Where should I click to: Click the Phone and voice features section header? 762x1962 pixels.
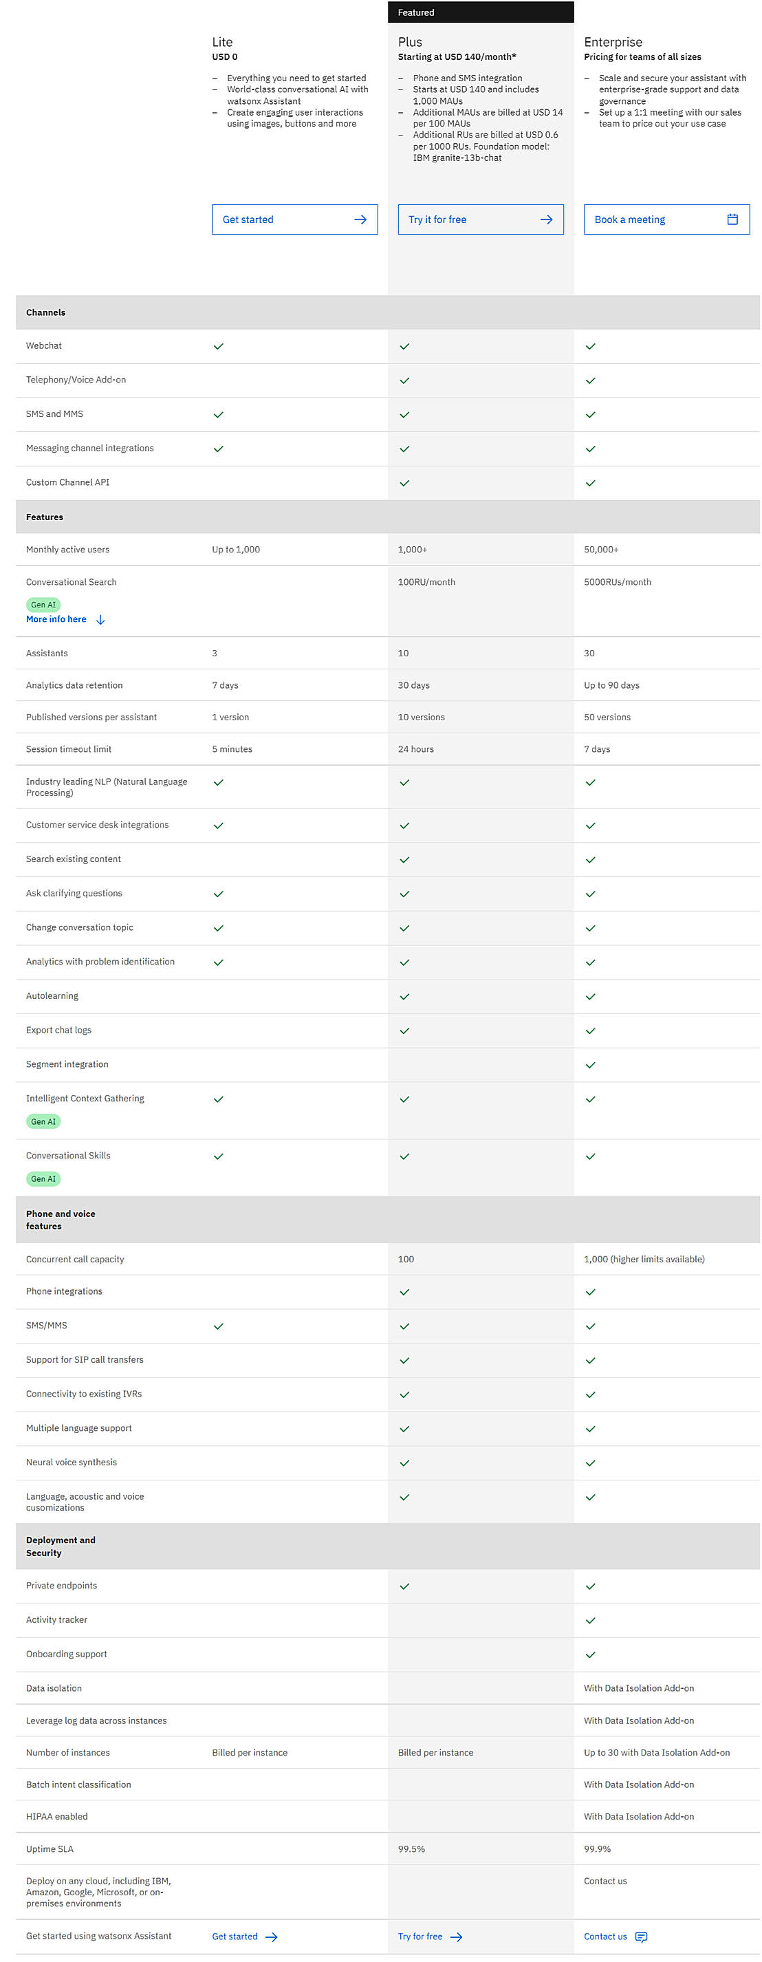[60, 1220]
